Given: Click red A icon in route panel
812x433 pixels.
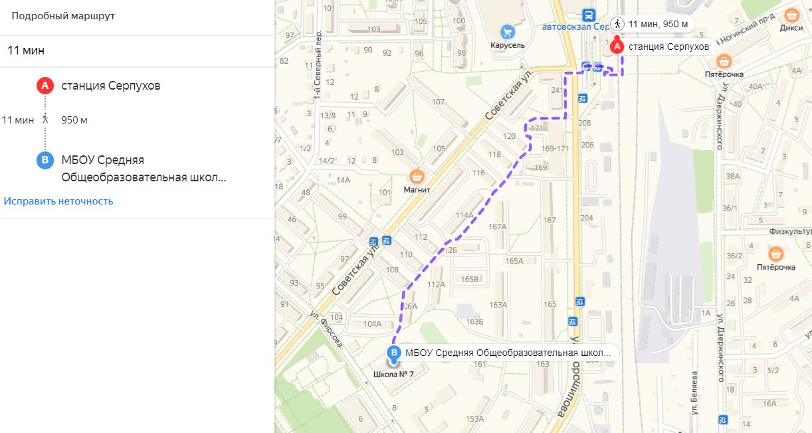Looking at the screenshot, I should point(45,86).
